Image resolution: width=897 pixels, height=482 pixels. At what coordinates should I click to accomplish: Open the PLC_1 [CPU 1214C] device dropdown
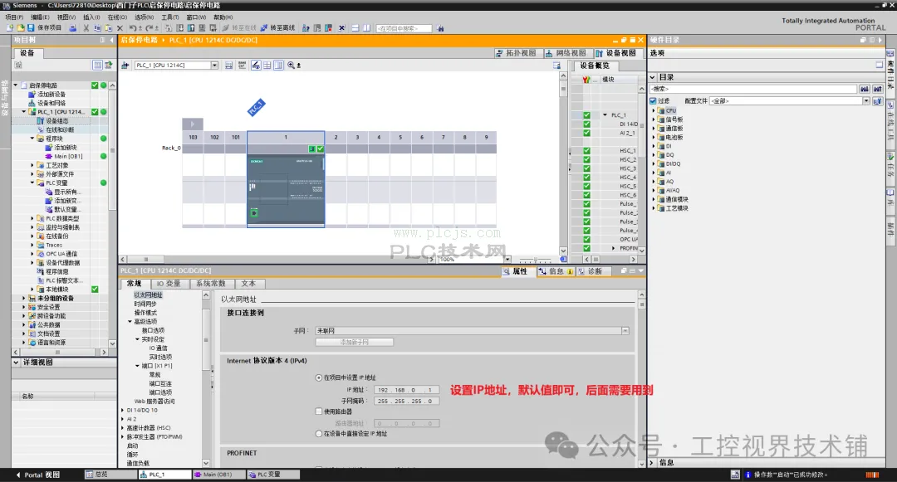tap(214, 65)
